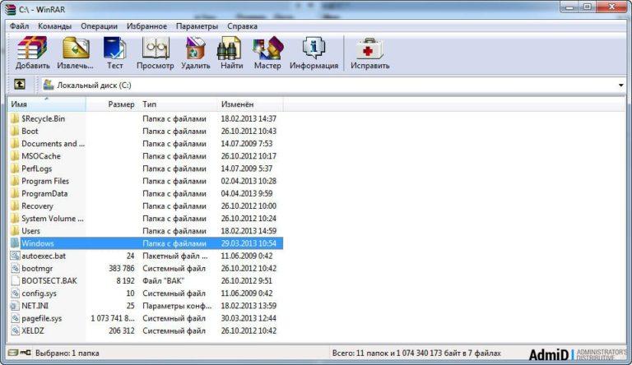
Task: Open the Избранное menu
Action: (146, 26)
